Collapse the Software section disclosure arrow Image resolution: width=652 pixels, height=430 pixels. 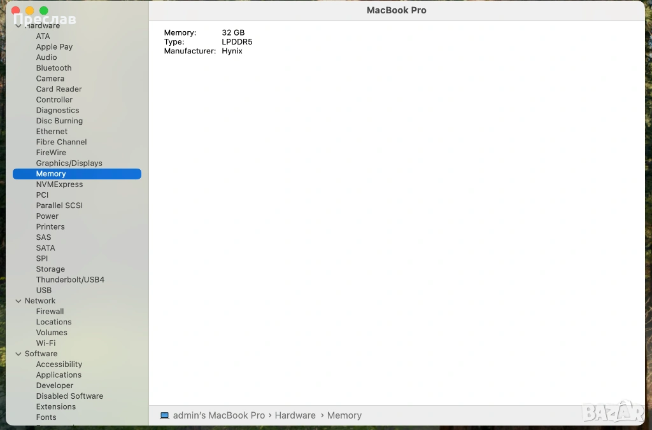18,354
